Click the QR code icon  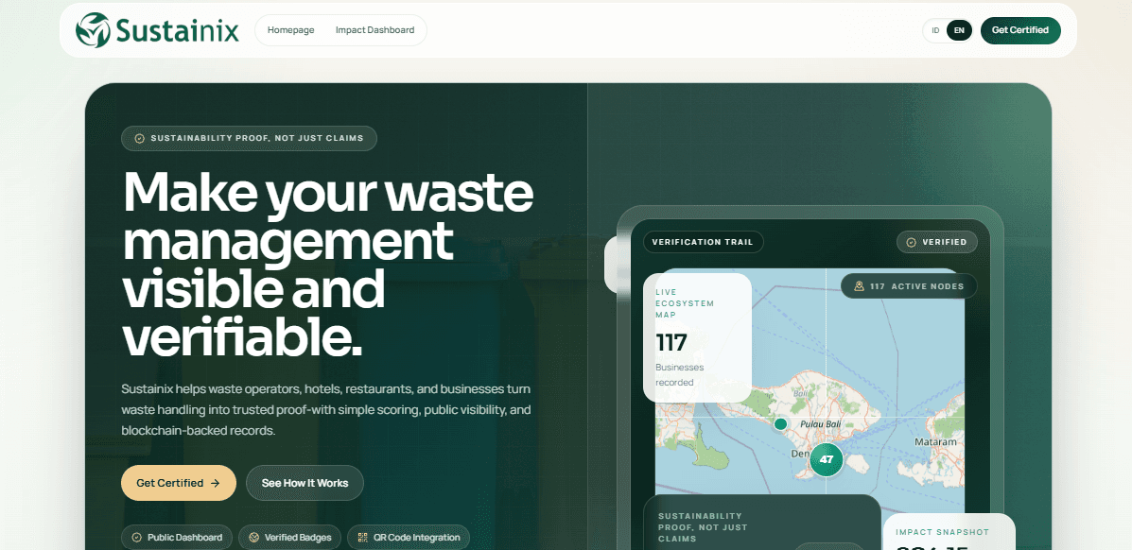pos(362,538)
